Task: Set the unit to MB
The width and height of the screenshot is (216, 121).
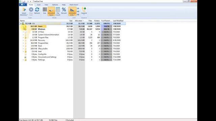Action: point(78,11)
